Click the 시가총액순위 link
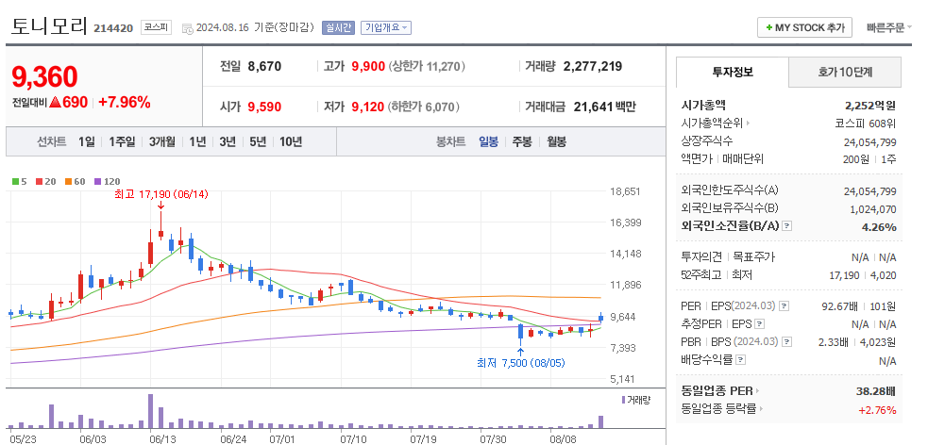 coord(713,124)
